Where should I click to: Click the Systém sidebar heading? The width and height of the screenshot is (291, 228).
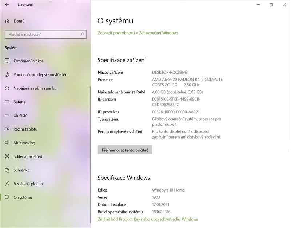tap(11, 48)
